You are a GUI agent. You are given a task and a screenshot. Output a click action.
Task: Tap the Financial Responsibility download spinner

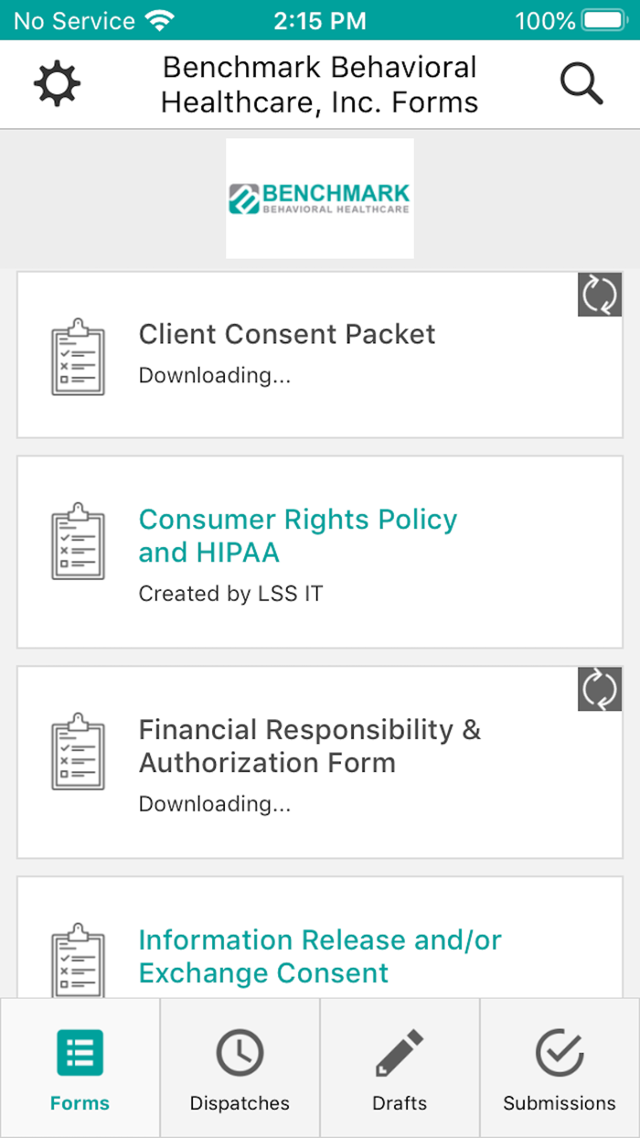click(600, 689)
